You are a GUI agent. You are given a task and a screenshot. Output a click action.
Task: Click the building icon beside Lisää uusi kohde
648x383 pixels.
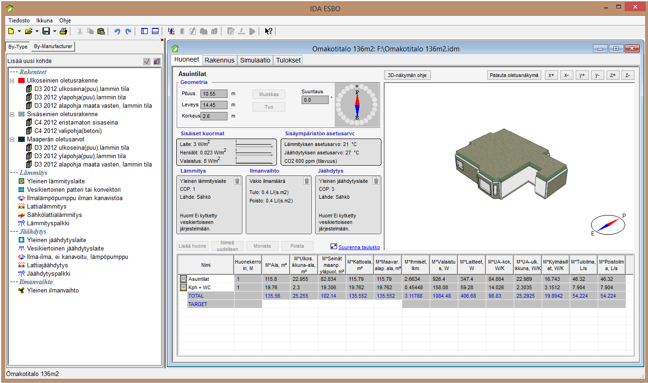[x=157, y=61]
